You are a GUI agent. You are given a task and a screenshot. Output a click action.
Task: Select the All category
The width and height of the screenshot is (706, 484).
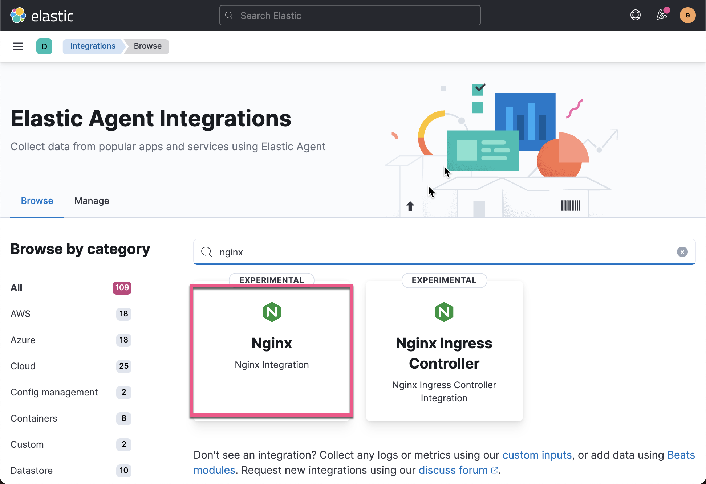(x=16, y=288)
